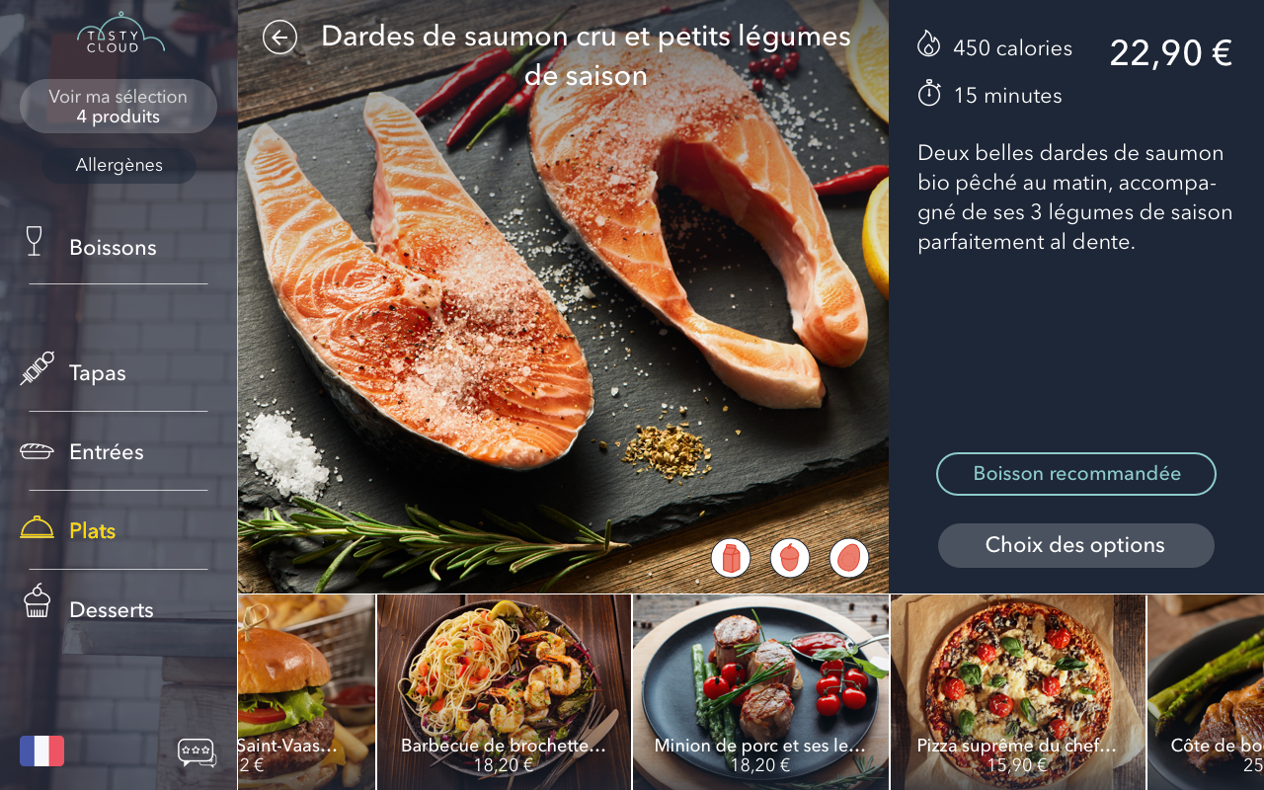Open Choix des options
Screen dimensions: 1264x790
click(x=1076, y=545)
